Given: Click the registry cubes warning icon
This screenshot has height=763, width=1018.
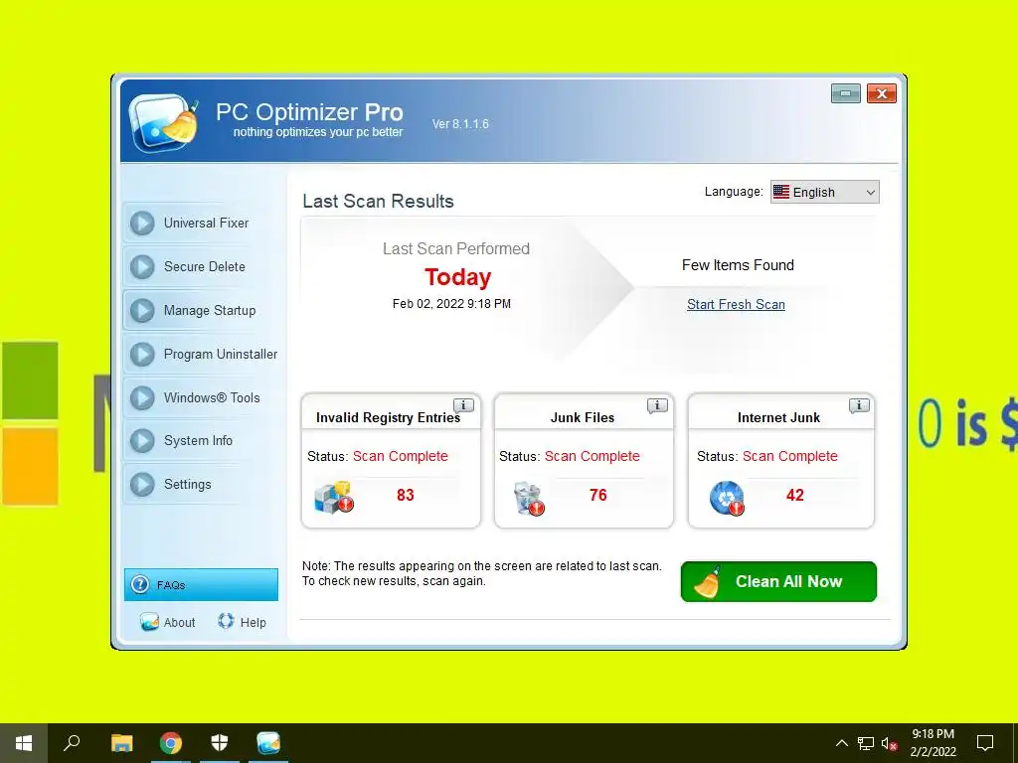Looking at the screenshot, I should 334,497.
